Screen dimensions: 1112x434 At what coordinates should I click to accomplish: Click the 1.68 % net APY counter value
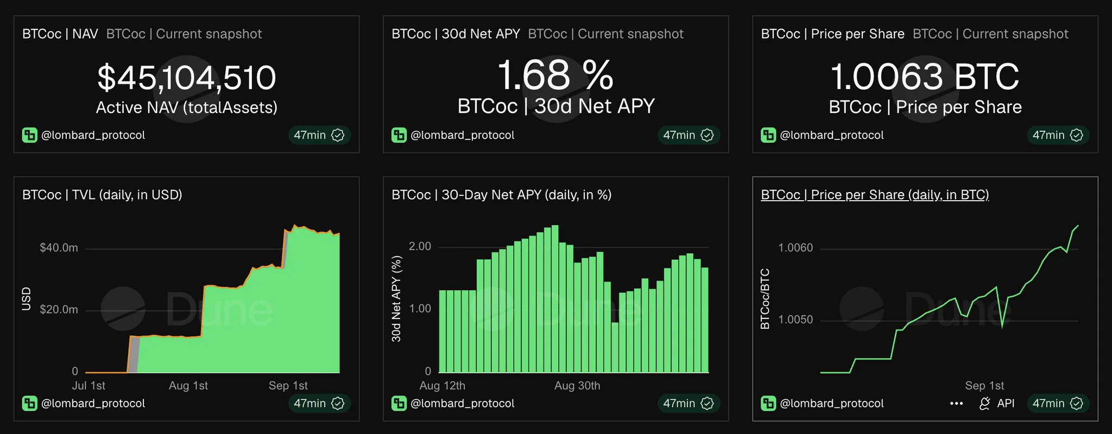(x=555, y=75)
